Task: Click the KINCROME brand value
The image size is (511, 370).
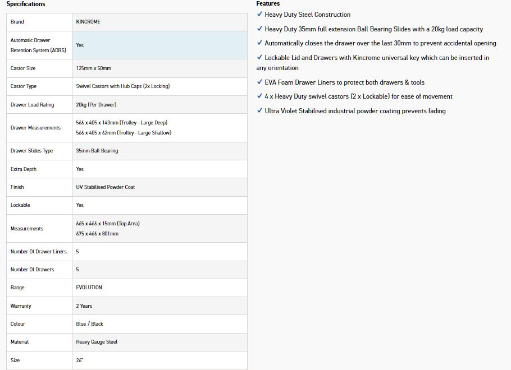Action: pos(88,22)
